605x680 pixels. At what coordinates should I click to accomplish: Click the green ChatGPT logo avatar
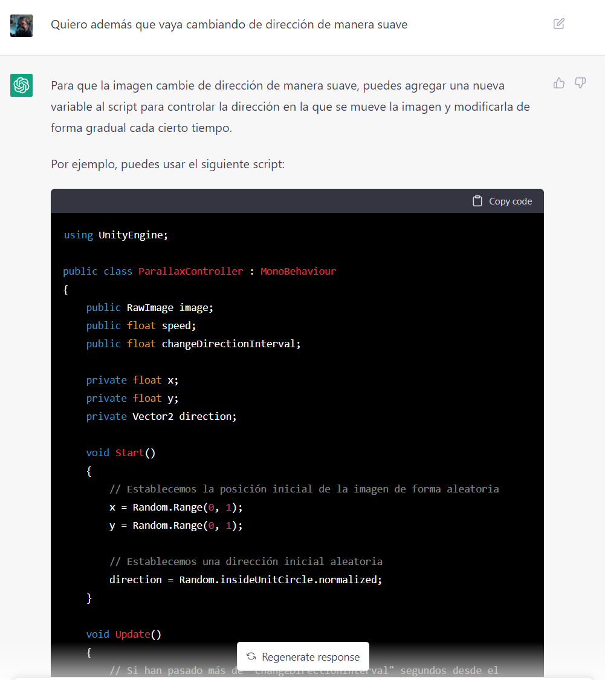coord(21,85)
